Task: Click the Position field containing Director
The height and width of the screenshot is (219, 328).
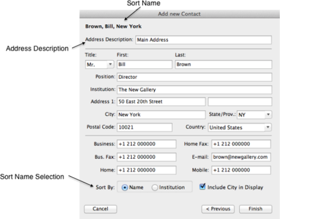Action: 194,77
